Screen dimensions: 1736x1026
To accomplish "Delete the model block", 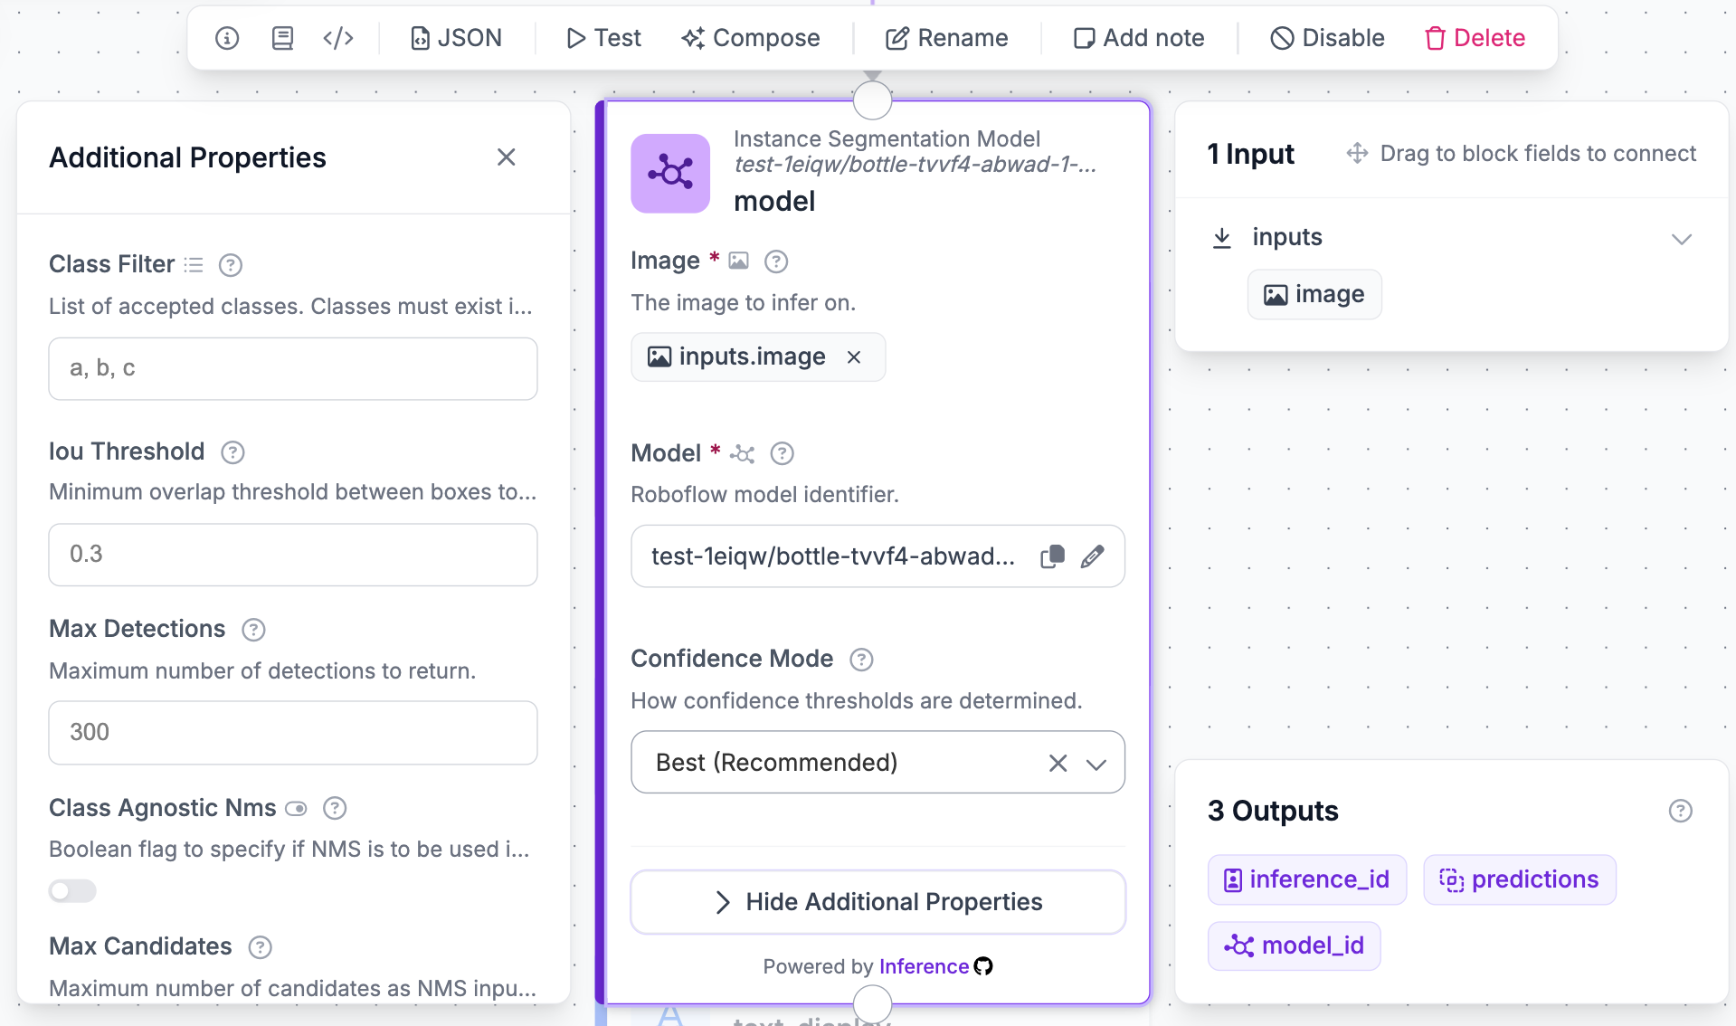I will 1475,38.
